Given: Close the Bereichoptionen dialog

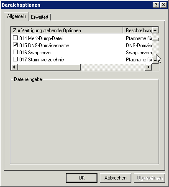Looking at the screenshot, I should pos(164,5).
